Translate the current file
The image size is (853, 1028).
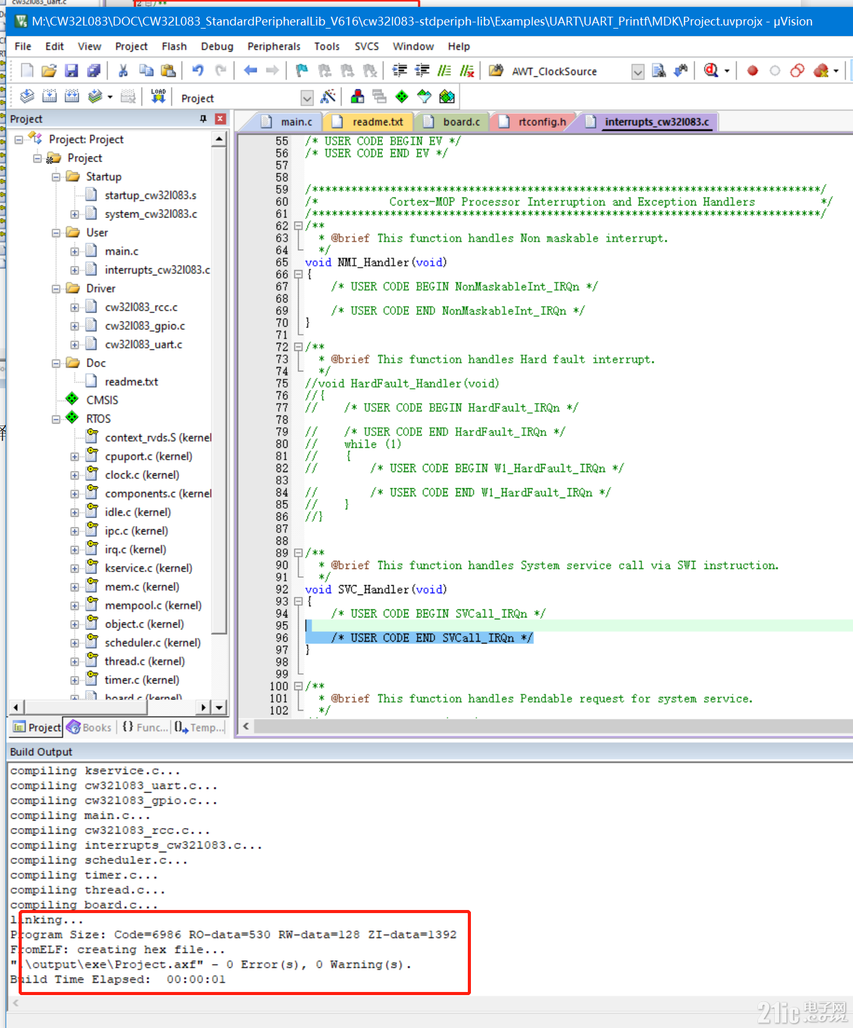(x=27, y=96)
